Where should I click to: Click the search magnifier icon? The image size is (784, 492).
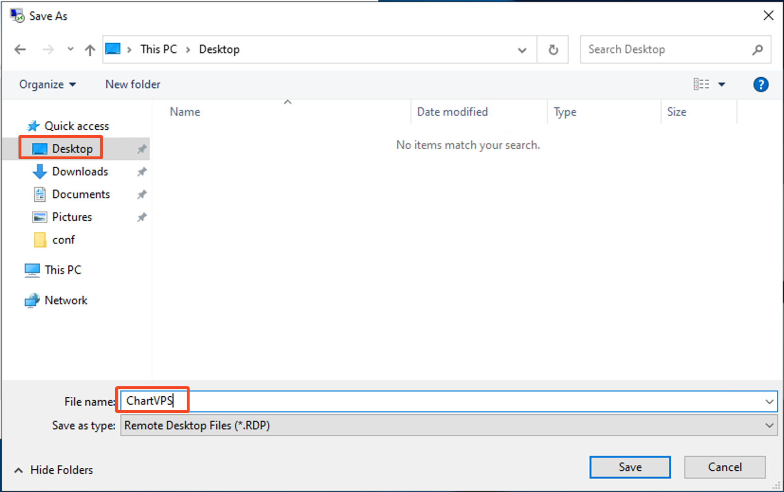click(757, 50)
